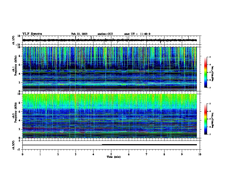The width and height of the screenshot is (225, 173).
Task: Click the ch.1 "Frequency (kHz)" axis label
Action: click(16, 66)
